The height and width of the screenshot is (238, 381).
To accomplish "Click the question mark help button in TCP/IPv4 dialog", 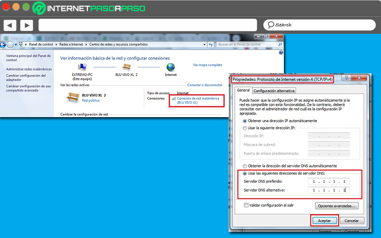I will tap(346, 78).
